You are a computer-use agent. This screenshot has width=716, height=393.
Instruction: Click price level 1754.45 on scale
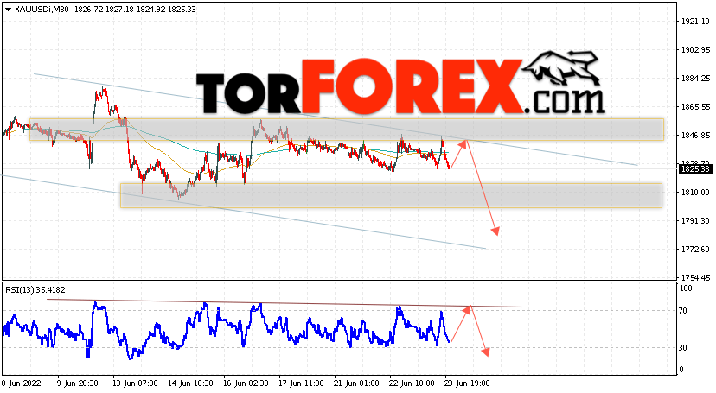[695, 277]
